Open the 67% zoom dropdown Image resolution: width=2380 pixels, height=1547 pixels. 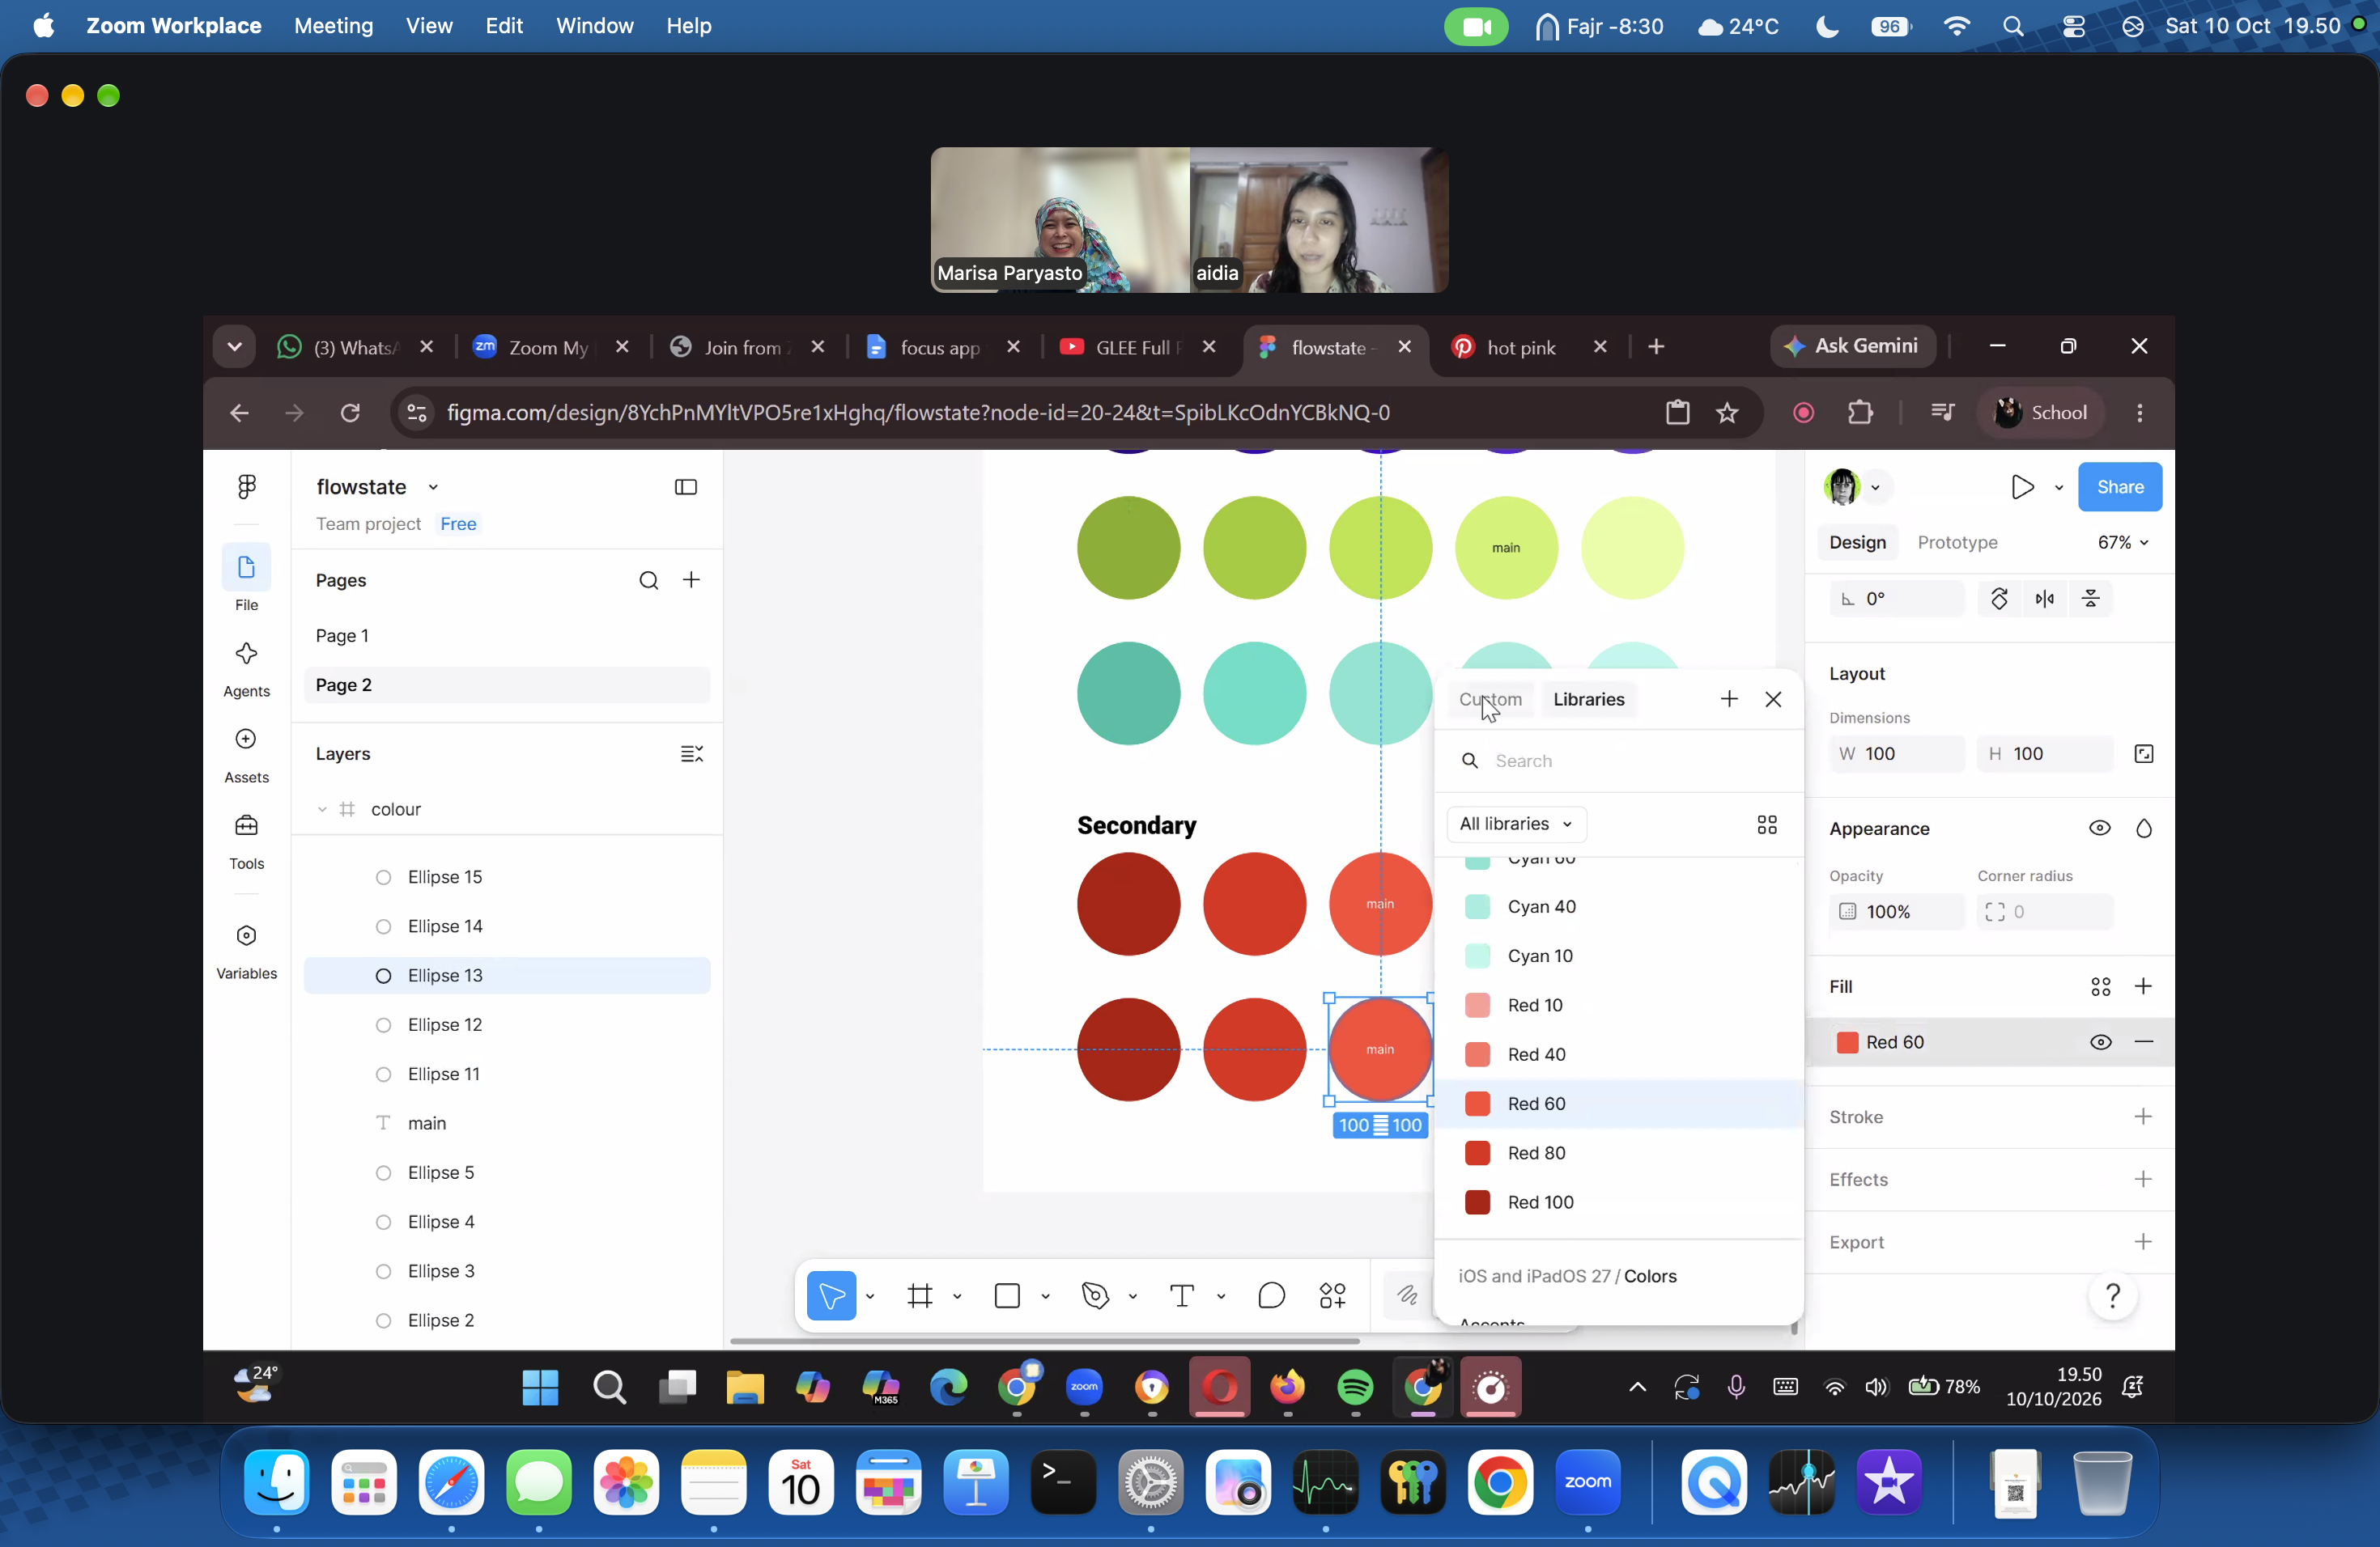tap(2123, 543)
